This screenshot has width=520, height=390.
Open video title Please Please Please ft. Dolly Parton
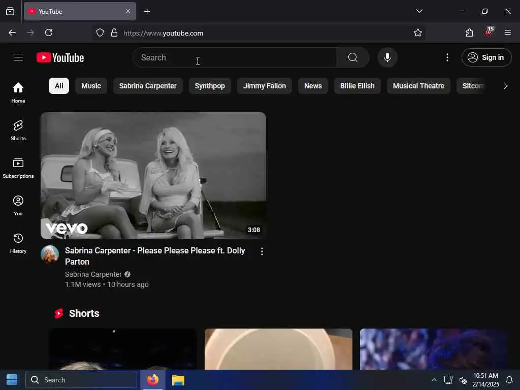click(x=155, y=256)
